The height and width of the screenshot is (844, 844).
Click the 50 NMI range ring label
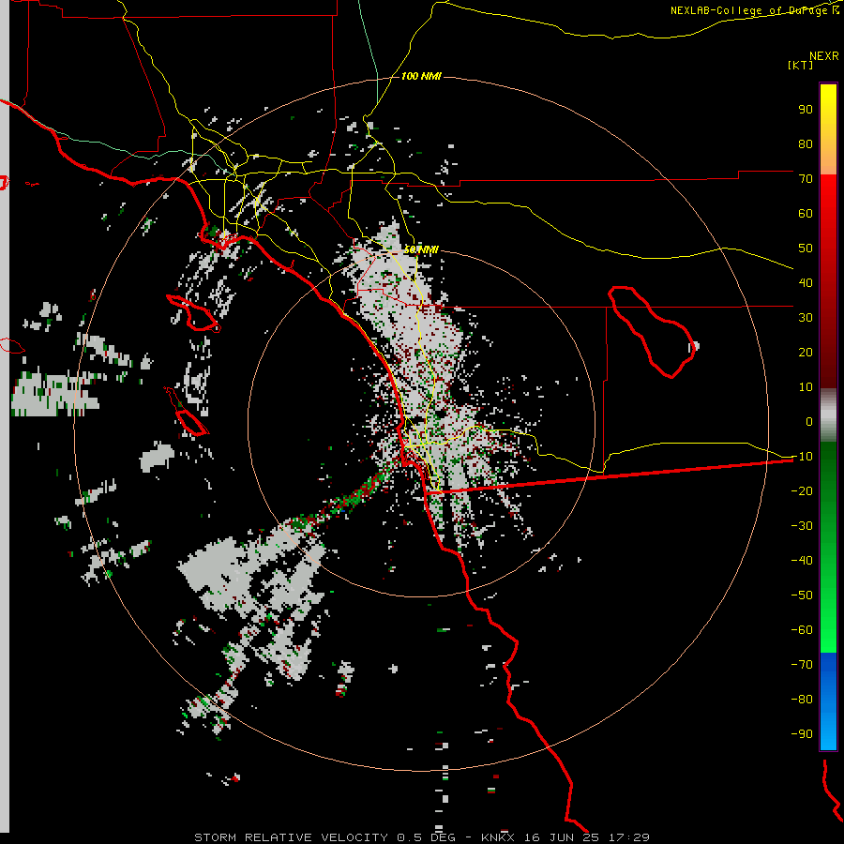pos(421,249)
